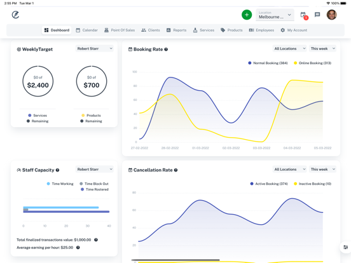
Task: Open the chat messages icon
Action: click(x=317, y=15)
